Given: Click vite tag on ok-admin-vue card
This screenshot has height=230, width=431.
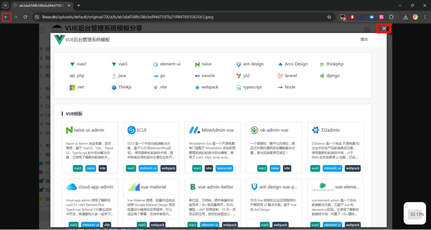Looking at the screenshot, I should tap(287, 168).
